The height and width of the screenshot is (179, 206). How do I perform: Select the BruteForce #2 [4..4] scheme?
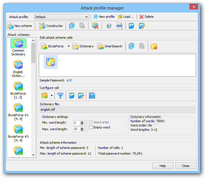click(18, 133)
